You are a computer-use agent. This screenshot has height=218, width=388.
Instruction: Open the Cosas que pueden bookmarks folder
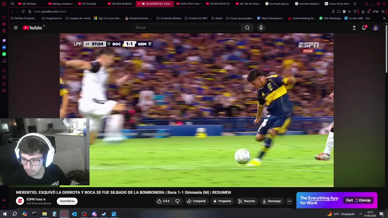click(240, 18)
